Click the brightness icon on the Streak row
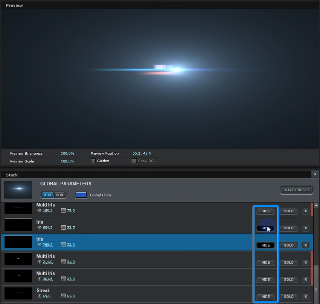The image size is (320, 304). coord(39,296)
